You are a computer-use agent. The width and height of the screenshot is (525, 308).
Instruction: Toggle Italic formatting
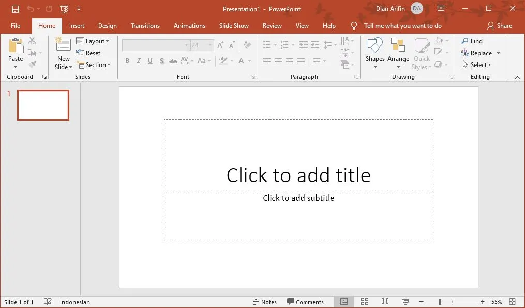(x=139, y=61)
